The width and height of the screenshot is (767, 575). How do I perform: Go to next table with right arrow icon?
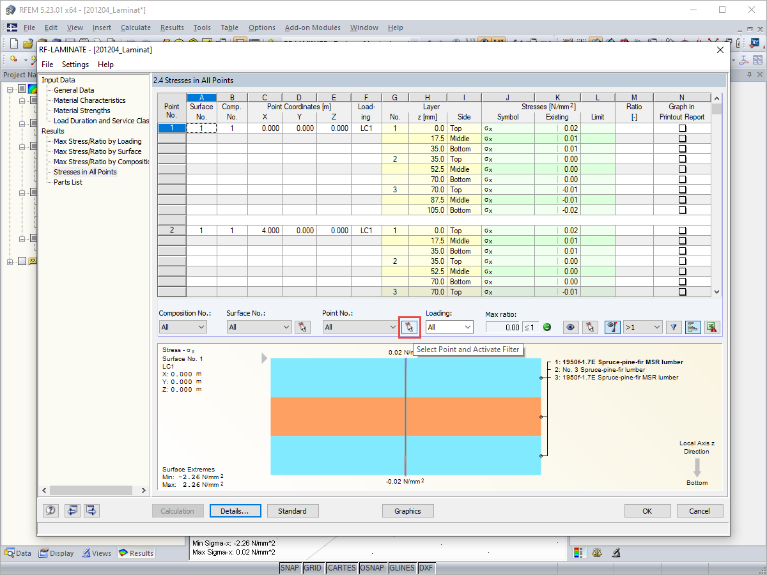[x=91, y=510]
